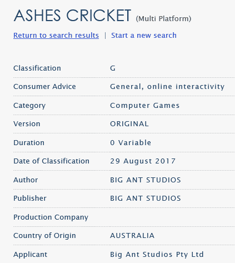Select the ASHES CRICKET title heading
Viewport: 235px width, 263px height.
tap(72, 16)
